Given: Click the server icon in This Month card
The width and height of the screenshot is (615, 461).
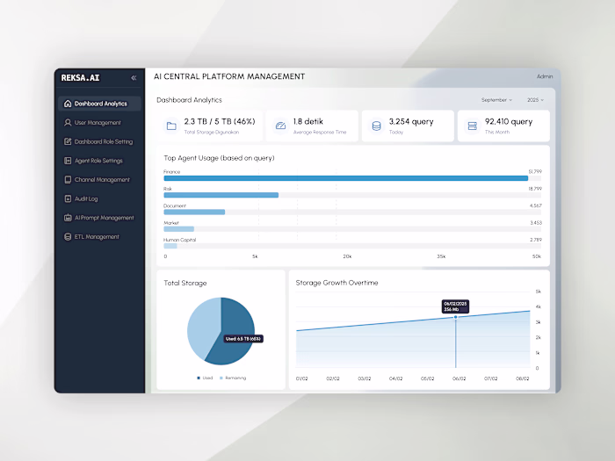Looking at the screenshot, I should pyautogui.click(x=473, y=126).
